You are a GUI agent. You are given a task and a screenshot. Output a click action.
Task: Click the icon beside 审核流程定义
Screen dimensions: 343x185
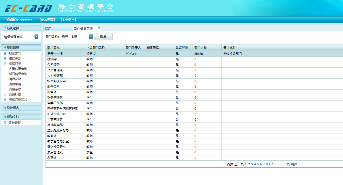pyautogui.click(x=5, y=100)
